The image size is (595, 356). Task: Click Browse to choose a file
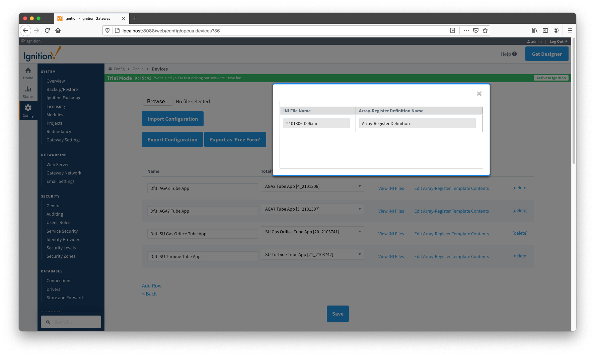click(158, 101)
